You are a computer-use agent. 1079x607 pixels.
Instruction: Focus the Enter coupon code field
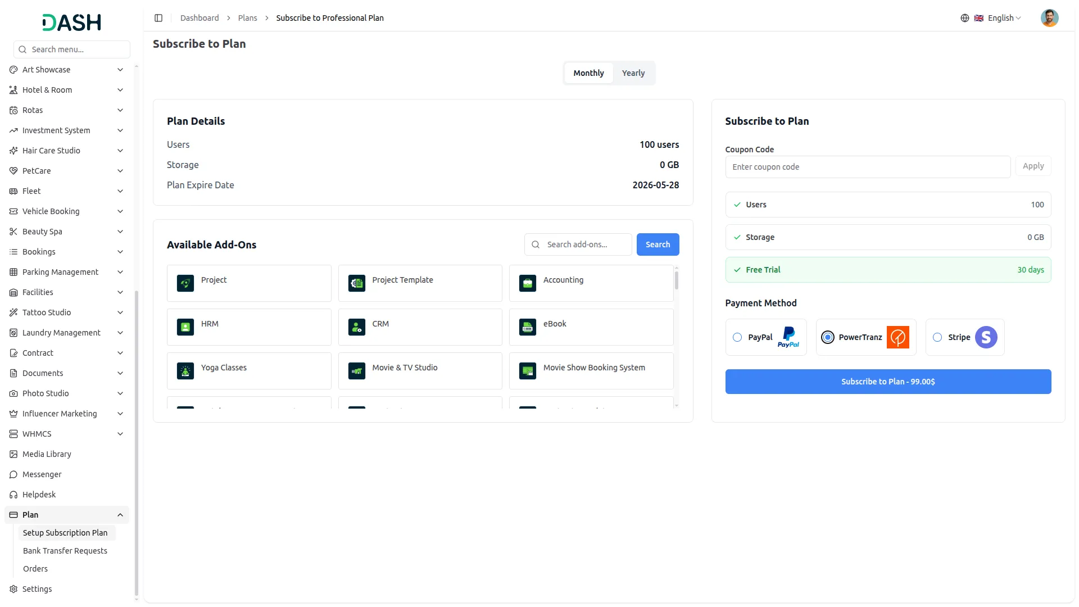point(868,167)
